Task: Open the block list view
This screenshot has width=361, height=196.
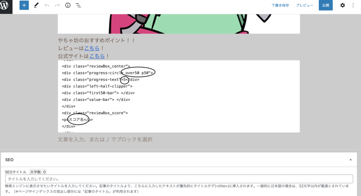Action: (78, 5)
